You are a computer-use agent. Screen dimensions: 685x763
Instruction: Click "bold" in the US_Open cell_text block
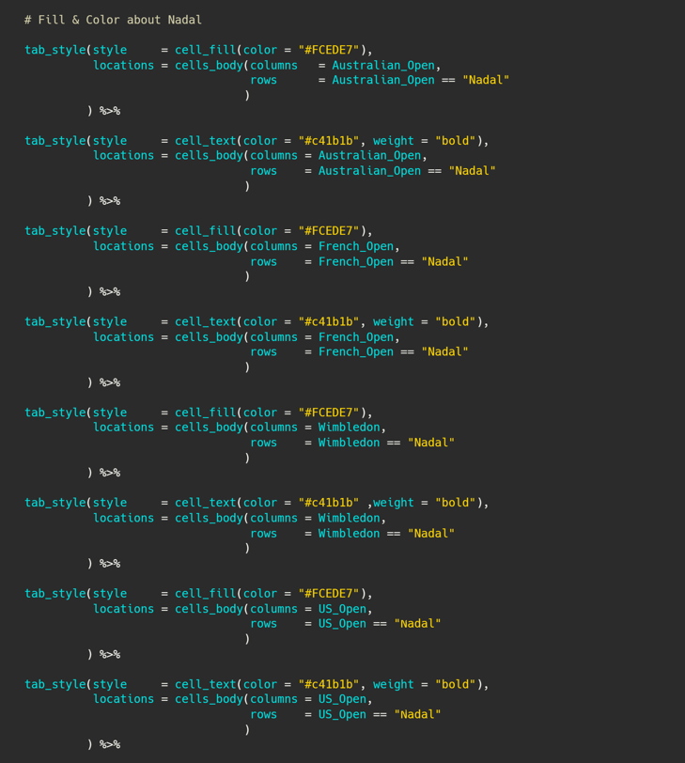[456, 685]
